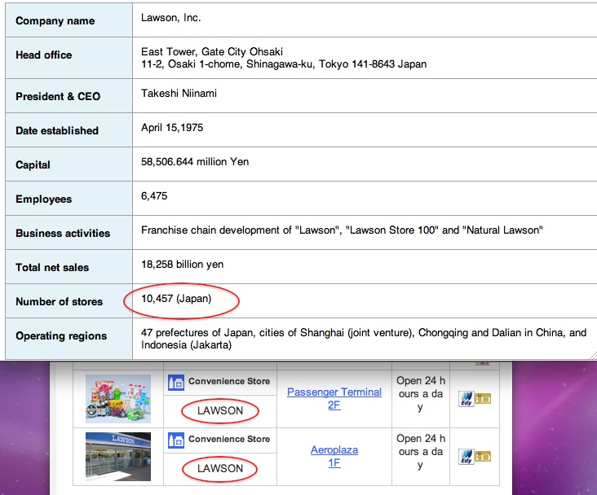Click the 'Capital' row label

(x=33, y=165)
